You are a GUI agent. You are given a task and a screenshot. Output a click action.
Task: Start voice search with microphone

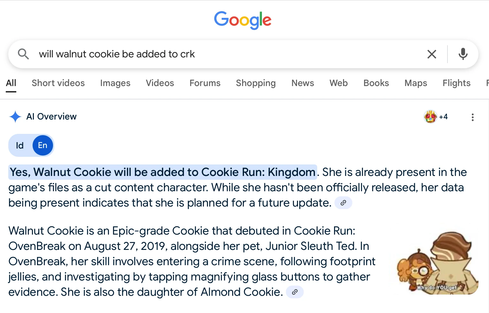(x=463, y=54)
